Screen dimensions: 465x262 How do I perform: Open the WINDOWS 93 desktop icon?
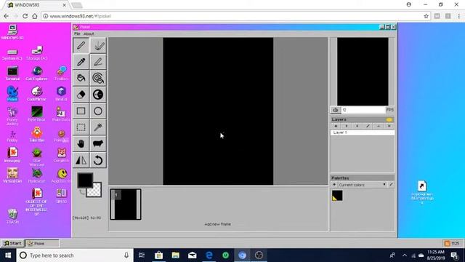pos(12,32)
